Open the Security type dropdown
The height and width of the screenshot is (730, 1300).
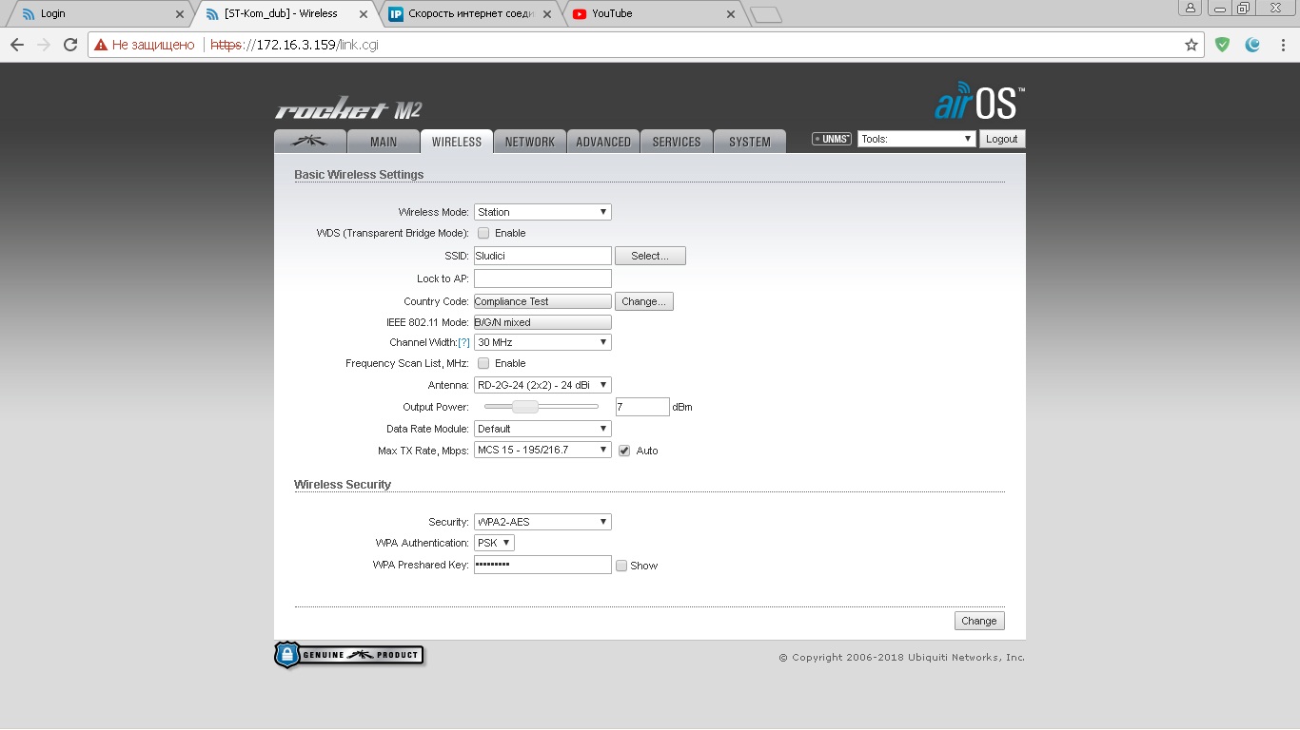(542, 522)
